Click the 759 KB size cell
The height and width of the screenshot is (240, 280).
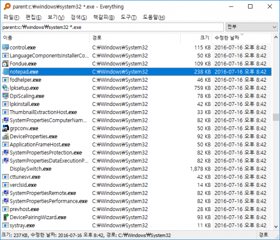coord(203,88)
